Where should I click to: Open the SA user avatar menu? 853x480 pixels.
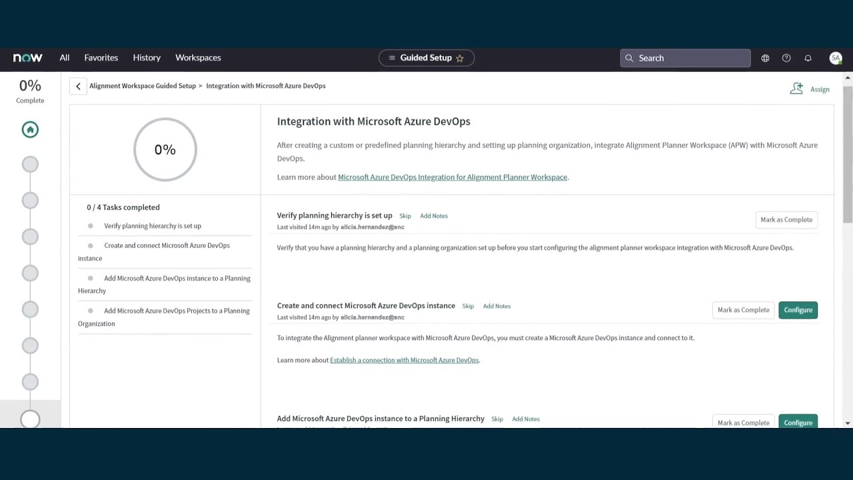pyautogui.click(x=835, y=58)
